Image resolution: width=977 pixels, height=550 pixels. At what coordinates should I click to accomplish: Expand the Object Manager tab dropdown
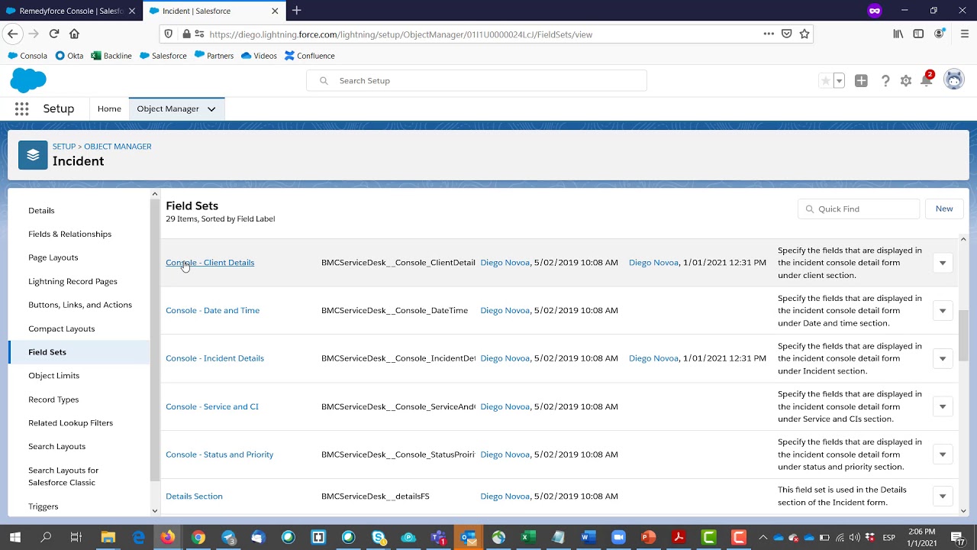click(211, 109)
